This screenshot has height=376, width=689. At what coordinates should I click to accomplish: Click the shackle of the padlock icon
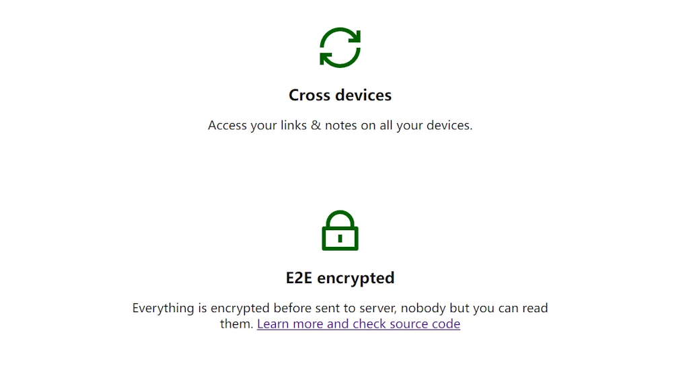tap(340, 217)
